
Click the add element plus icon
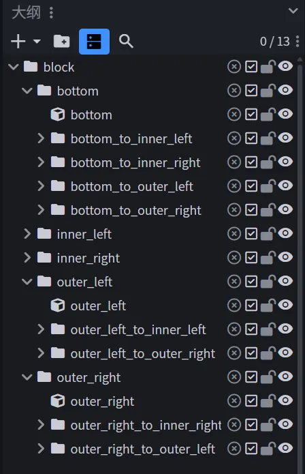pyautogui.click(x=18, y=42)
